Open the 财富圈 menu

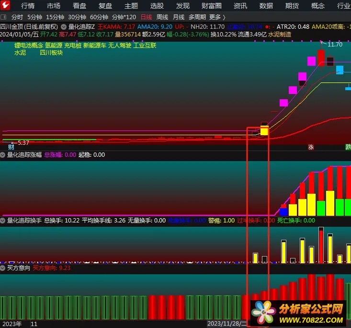coord(212,6)
